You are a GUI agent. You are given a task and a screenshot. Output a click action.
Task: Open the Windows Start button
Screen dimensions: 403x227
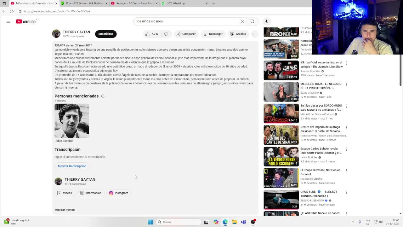(150, 222)
